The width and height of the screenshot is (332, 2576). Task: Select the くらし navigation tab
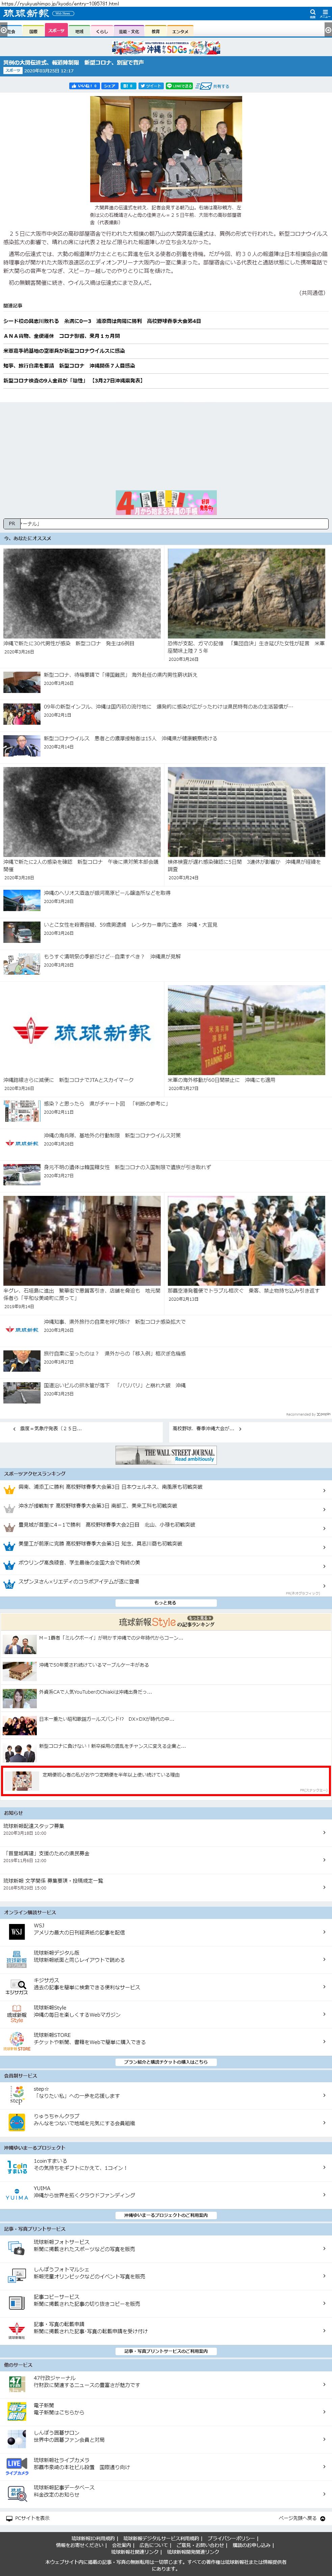(102, 31)
